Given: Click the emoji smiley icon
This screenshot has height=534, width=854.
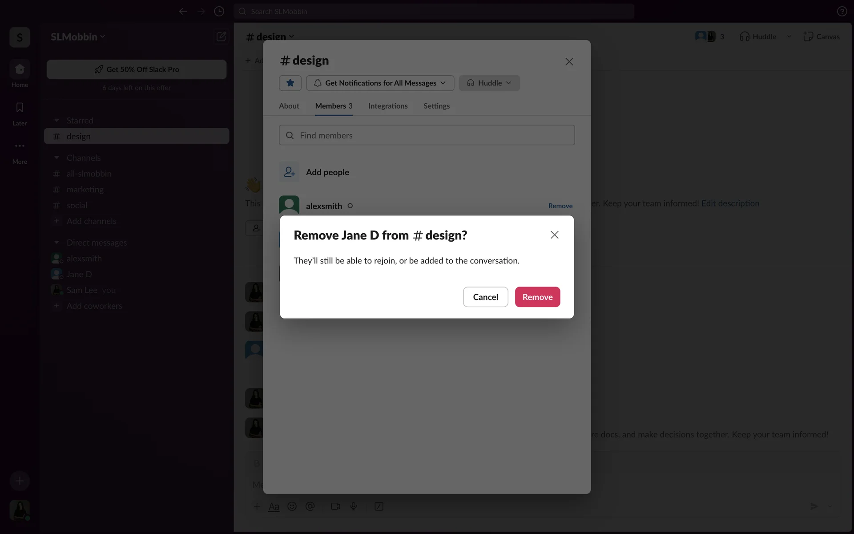Looking at the screenshot, I should 292,506.
